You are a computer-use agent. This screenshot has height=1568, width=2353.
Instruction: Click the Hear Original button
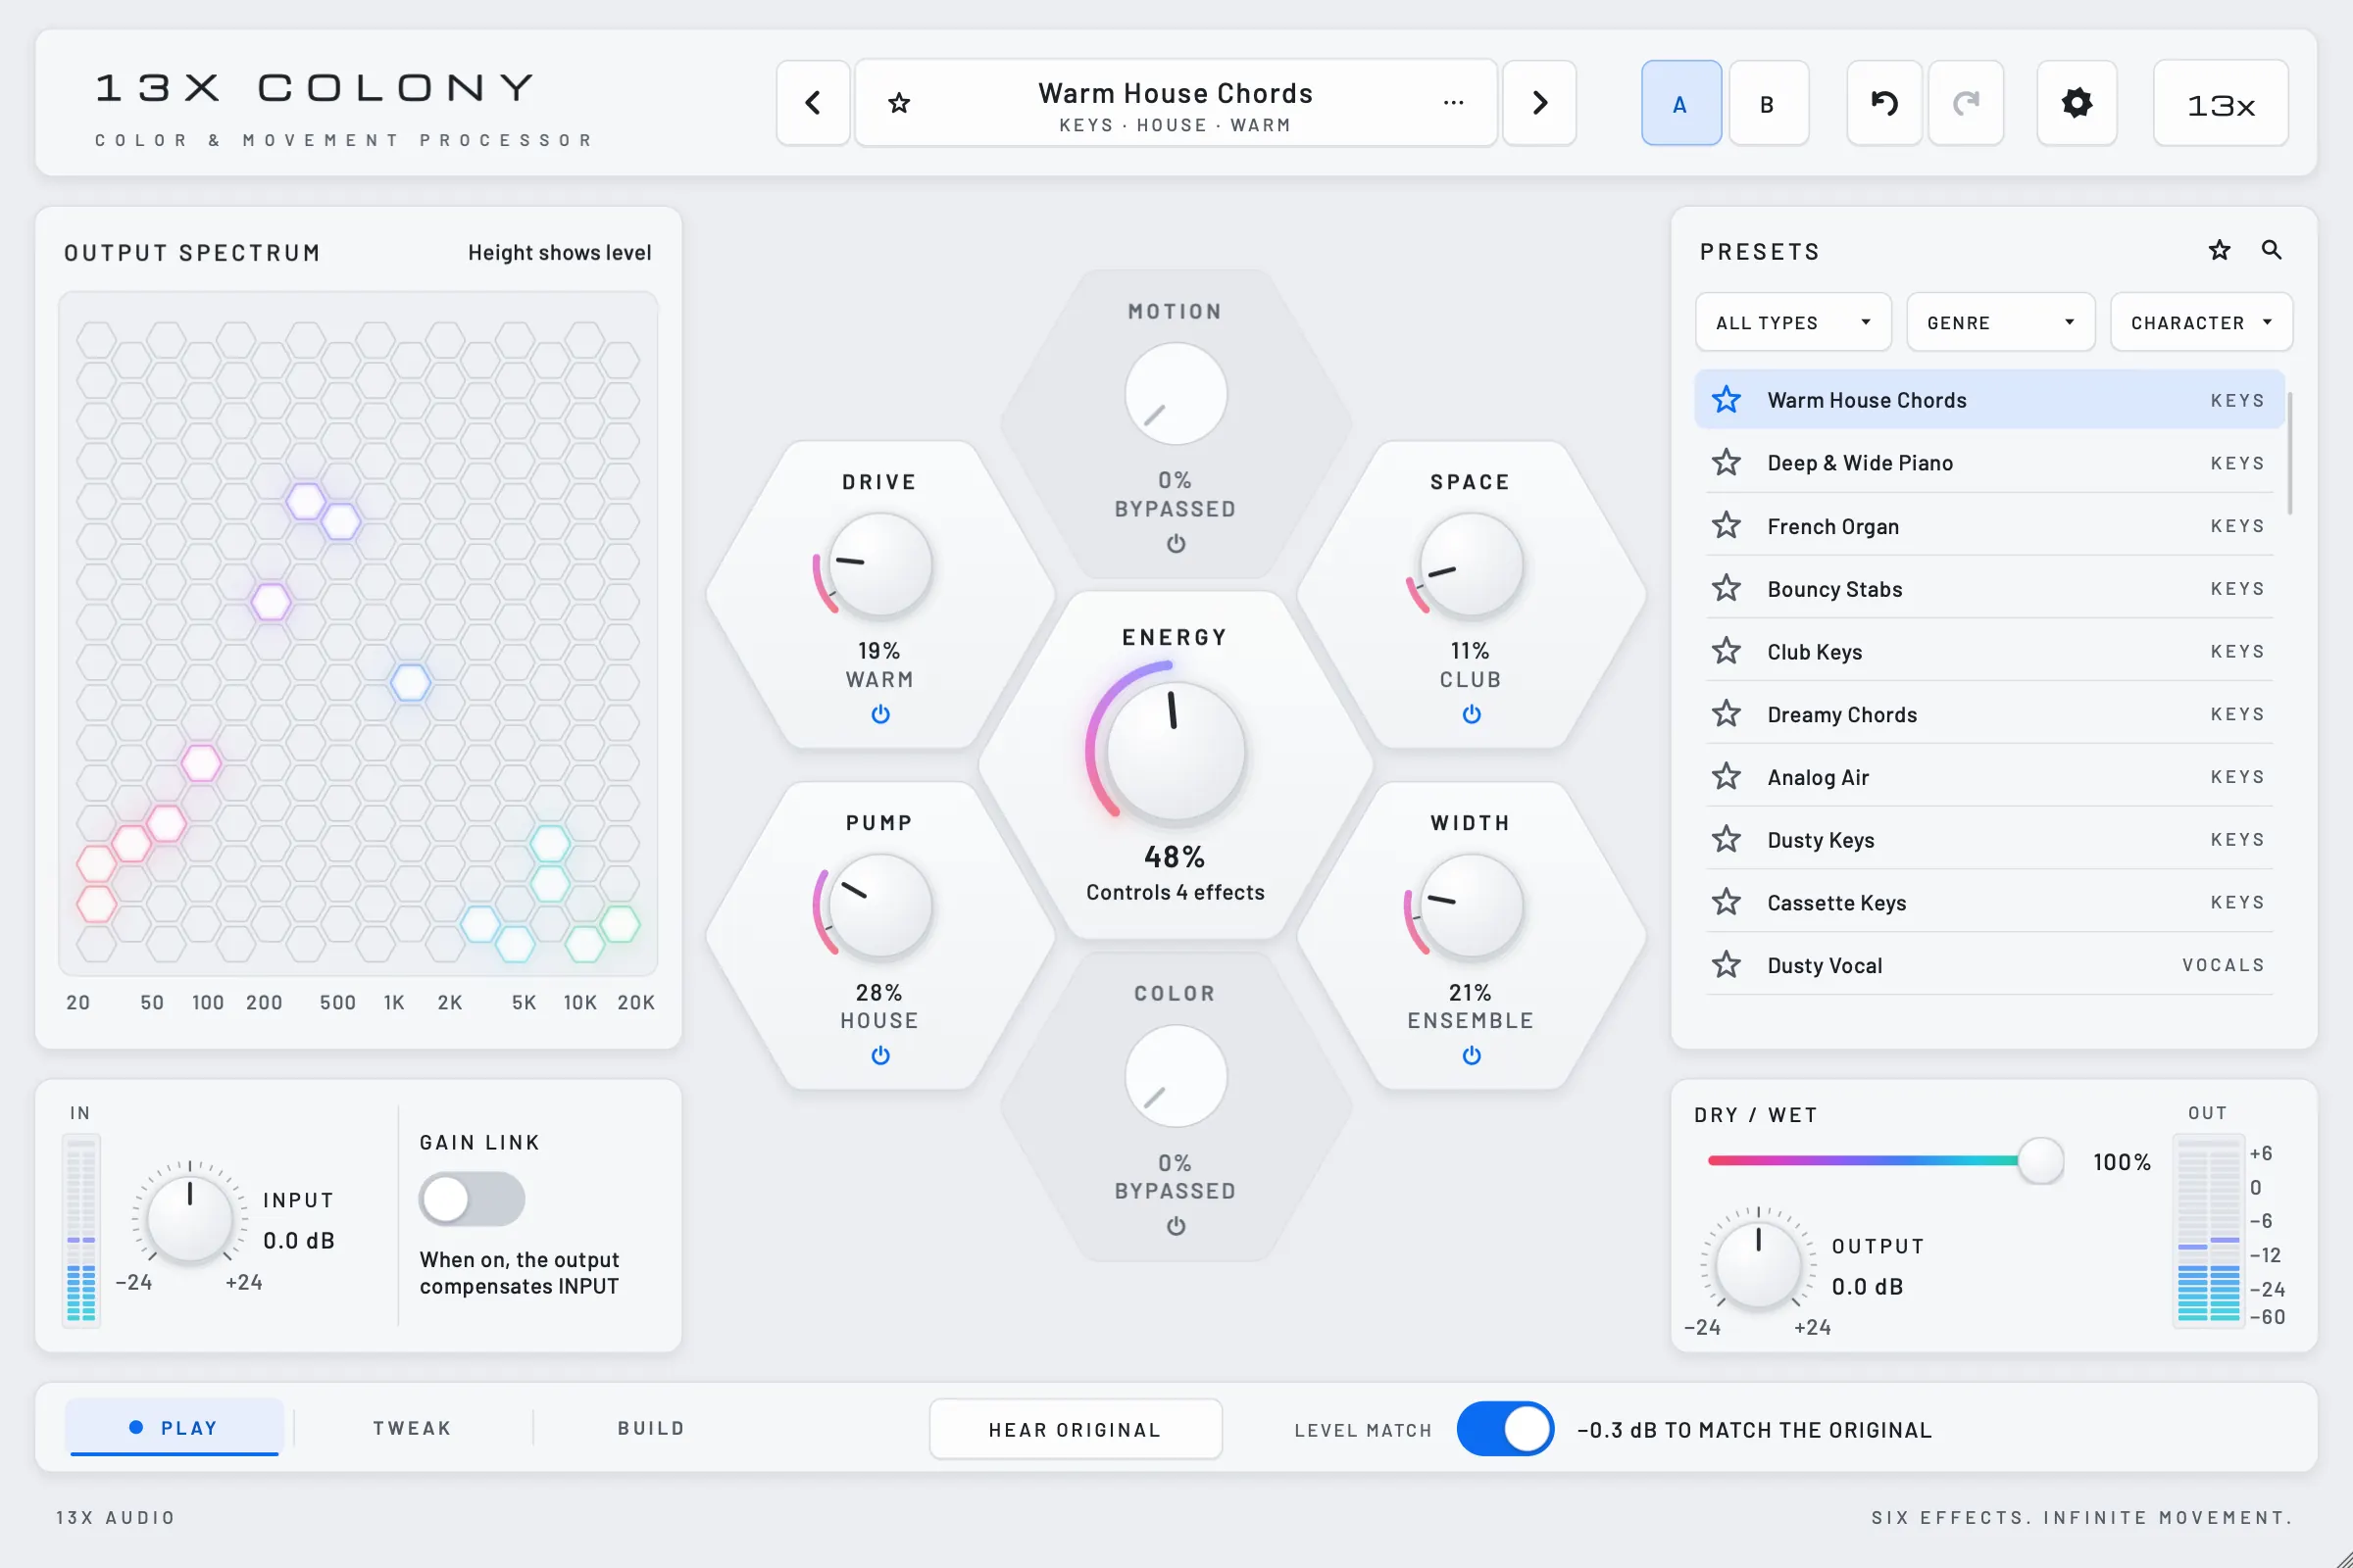[x=1076, y=1429]
